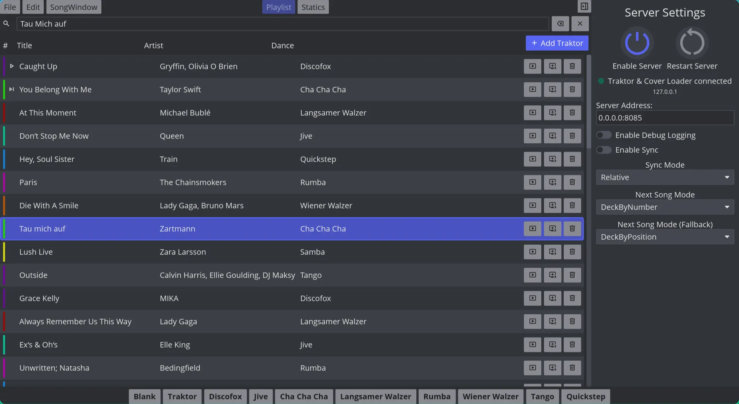Show the Ex's & Oh's song
The height and width of the screenshot is (404, 739).
tap(533, 344)
